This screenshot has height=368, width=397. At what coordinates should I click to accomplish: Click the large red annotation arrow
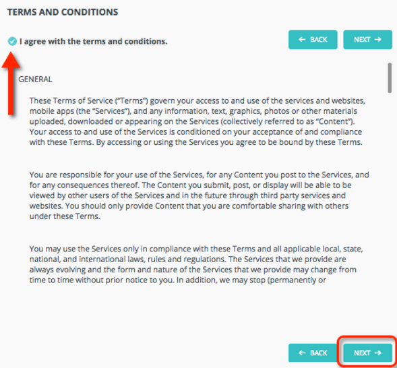(11, 84)
